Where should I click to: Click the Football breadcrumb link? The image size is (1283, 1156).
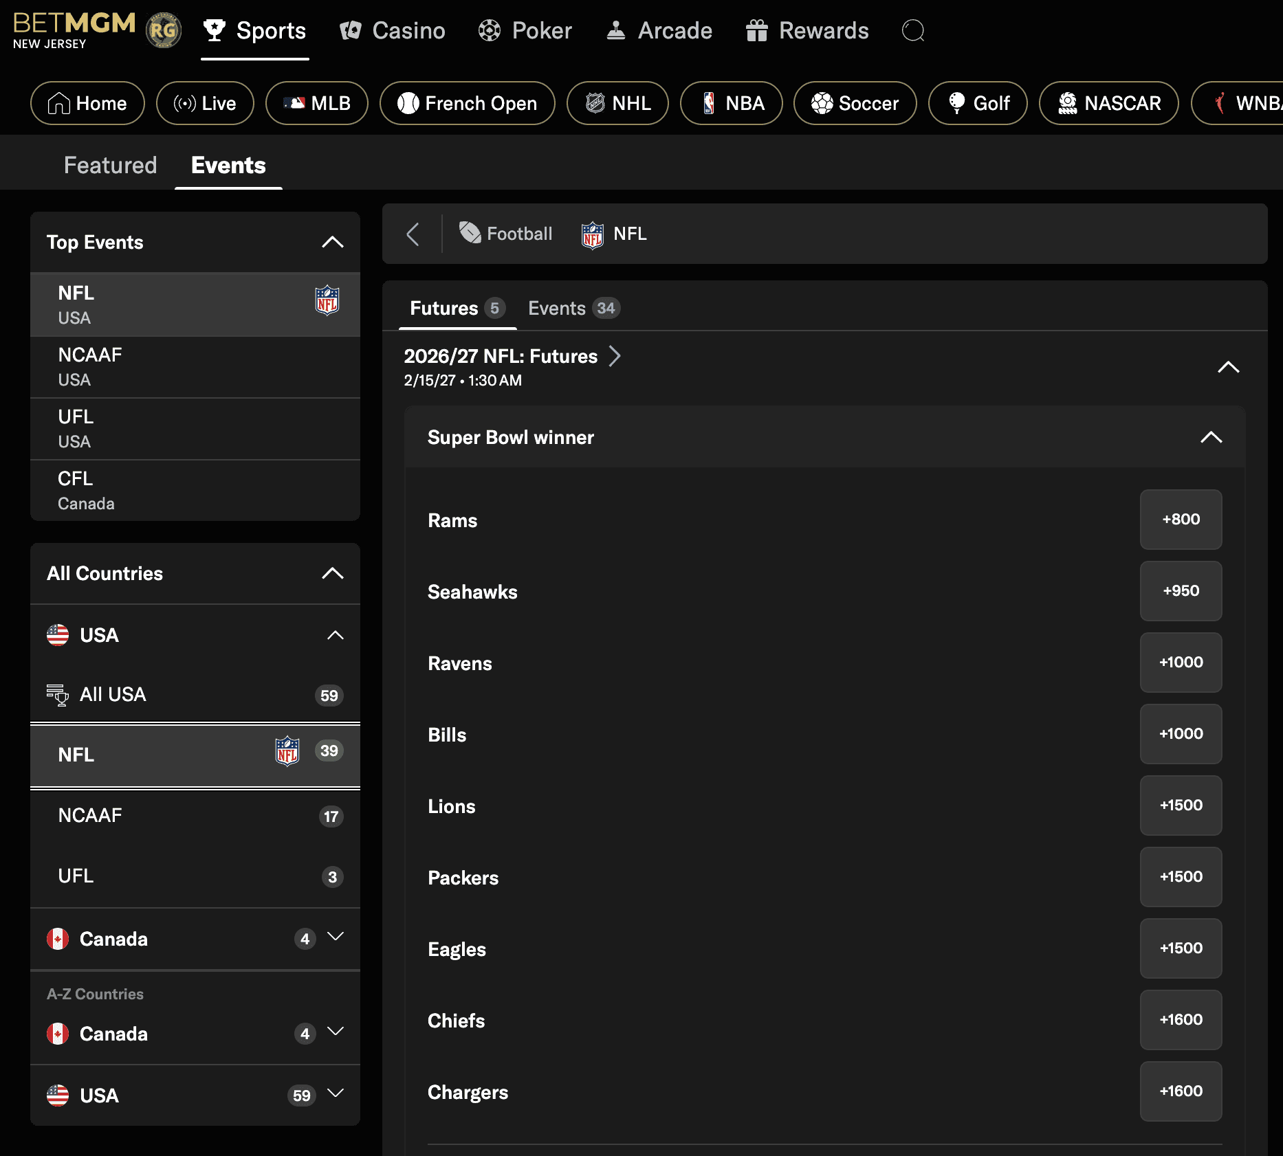pos(506,234)
